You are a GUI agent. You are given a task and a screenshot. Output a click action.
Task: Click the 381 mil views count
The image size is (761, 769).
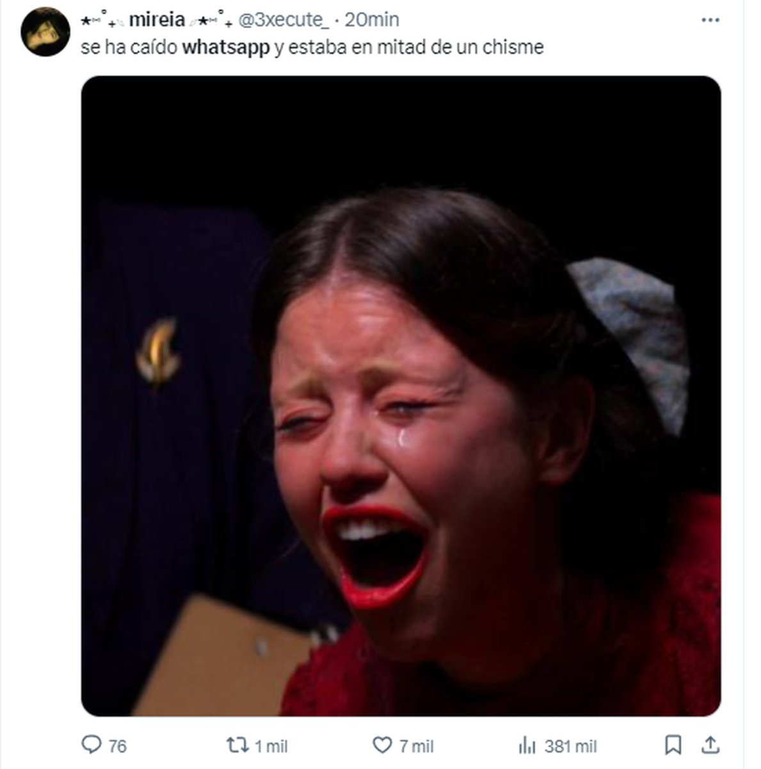pyautogui.click(x=570, y=746)
